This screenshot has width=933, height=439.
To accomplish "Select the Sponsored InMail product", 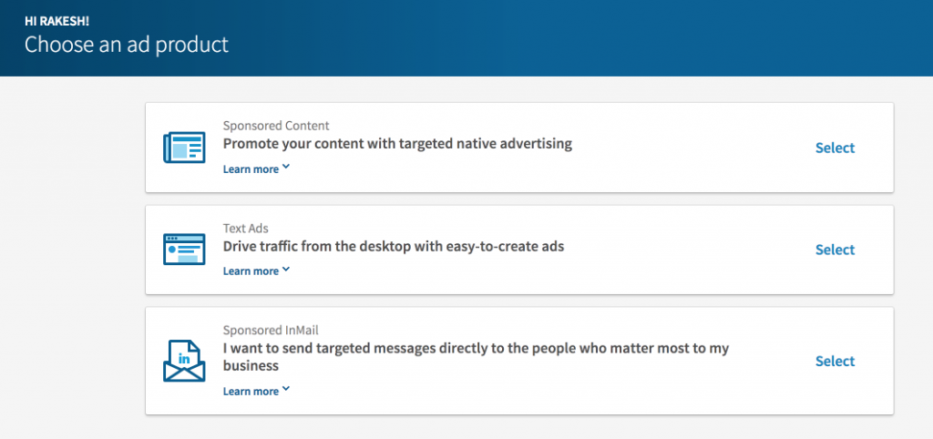I will coord(835,361).
